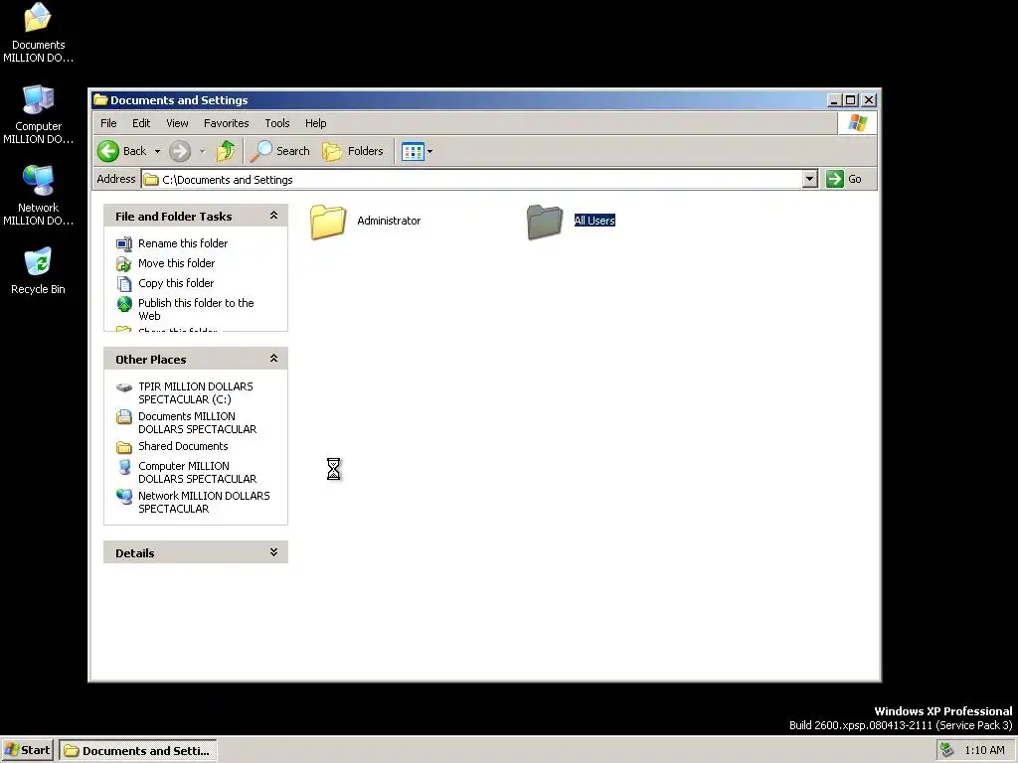Open the Edit menu
Viewport: 1018px width, 763px height.
click(x=141, y=123)
